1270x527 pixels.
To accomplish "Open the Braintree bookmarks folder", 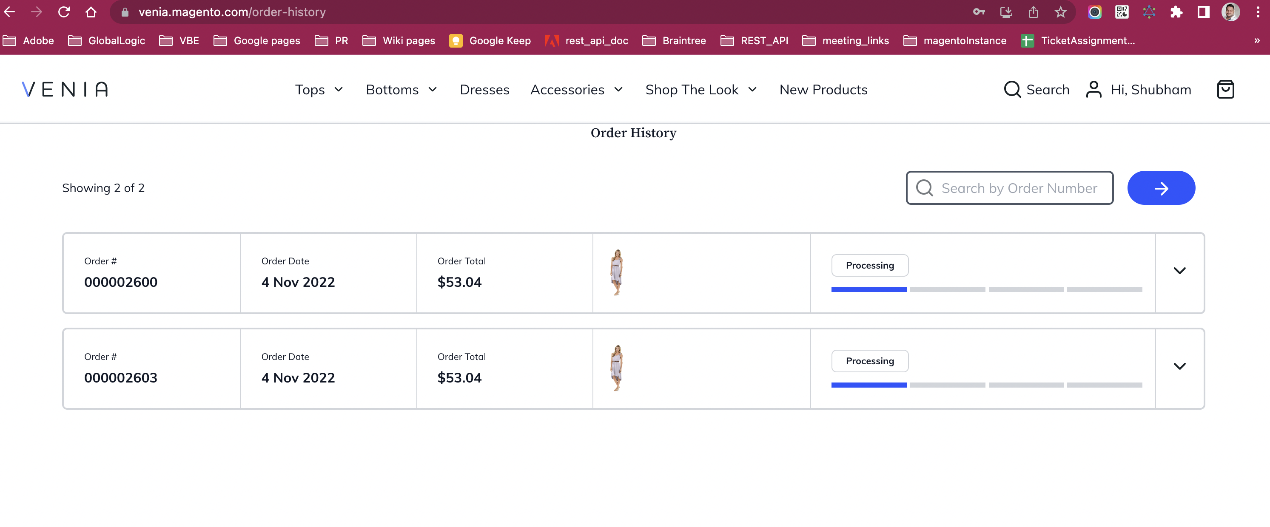I will (674, 40).
